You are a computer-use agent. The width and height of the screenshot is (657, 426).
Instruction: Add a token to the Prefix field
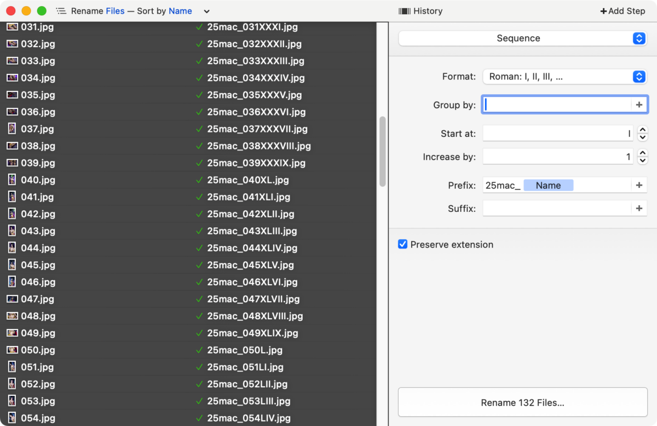[x=639, y=186]
